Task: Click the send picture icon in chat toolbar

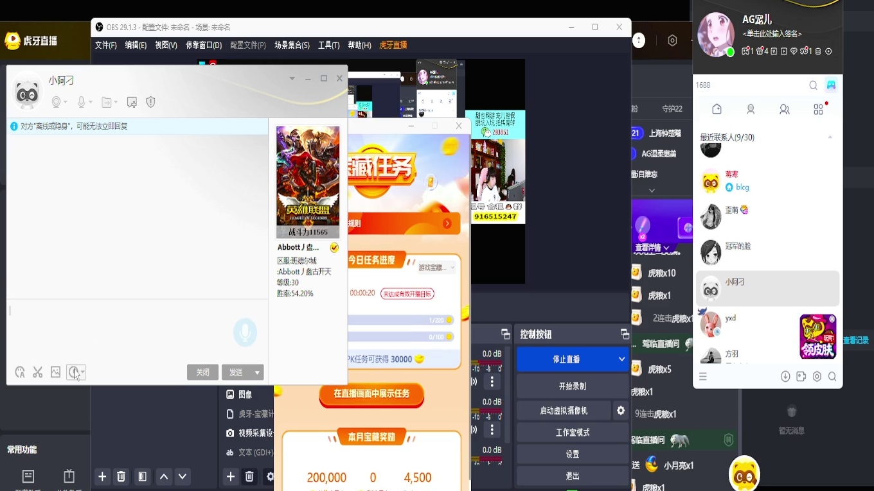Action: coord(56,372)
